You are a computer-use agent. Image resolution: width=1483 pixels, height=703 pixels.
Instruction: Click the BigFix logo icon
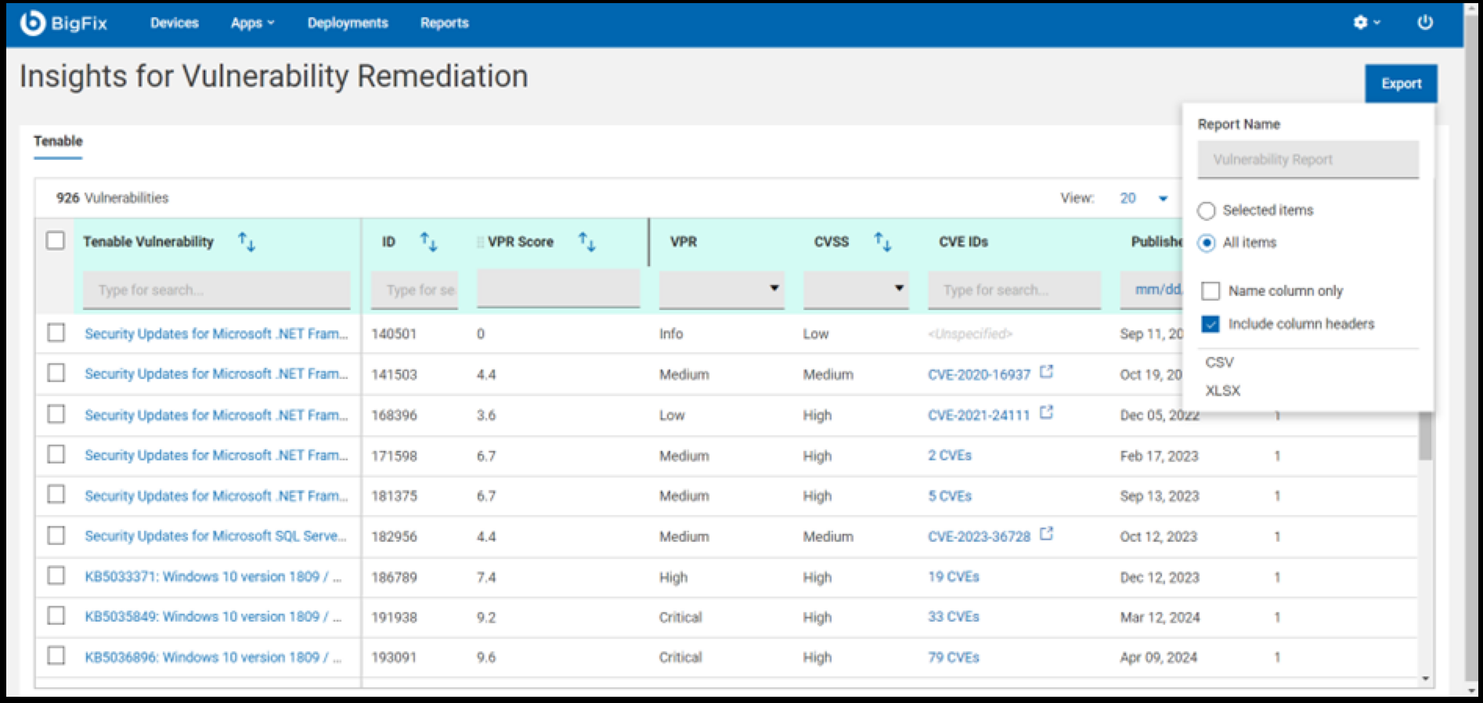point(32,23)
